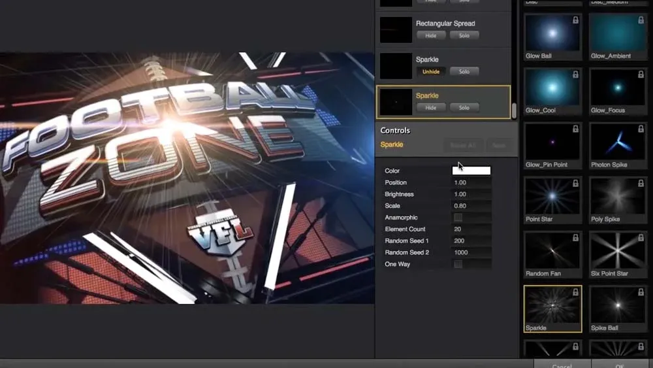
Task: Open the white Color swatch
Action: (471, 171)
